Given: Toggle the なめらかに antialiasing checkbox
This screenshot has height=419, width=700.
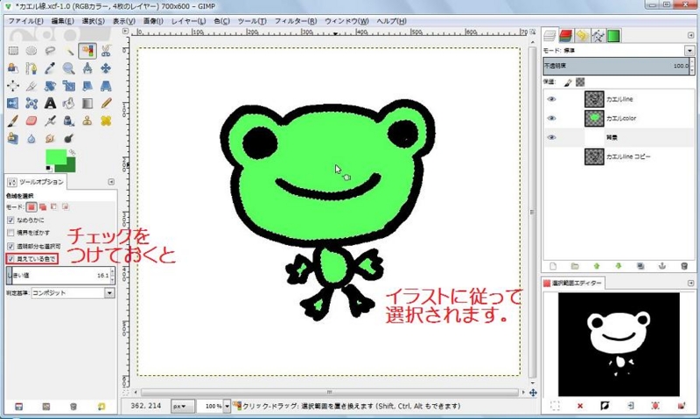Looking at the screenshot, I should click(x=10, y=220).
